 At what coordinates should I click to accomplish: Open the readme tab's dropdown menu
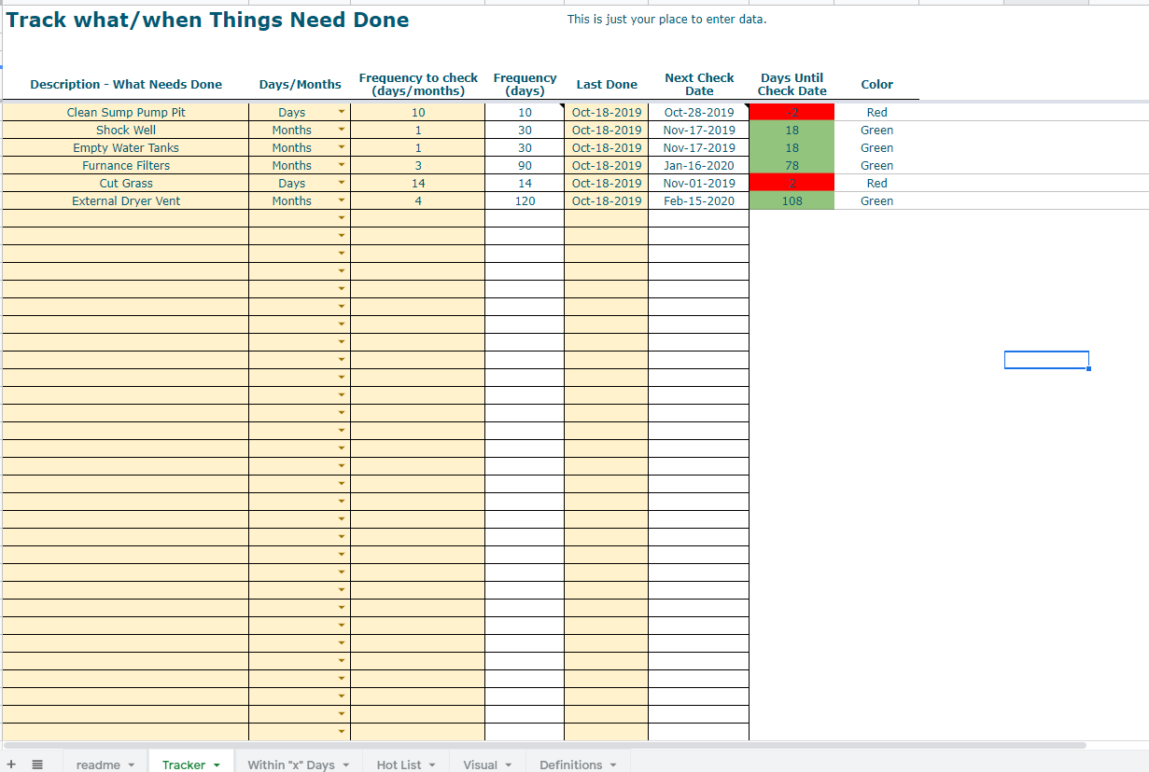[x=130, y=765]
